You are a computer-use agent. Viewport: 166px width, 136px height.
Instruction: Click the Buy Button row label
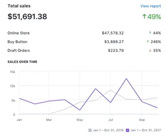(18, 42)
